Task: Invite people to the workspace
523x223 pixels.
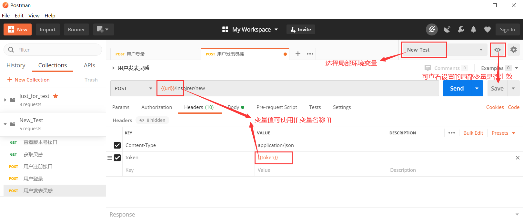Action: coord(301,29)
